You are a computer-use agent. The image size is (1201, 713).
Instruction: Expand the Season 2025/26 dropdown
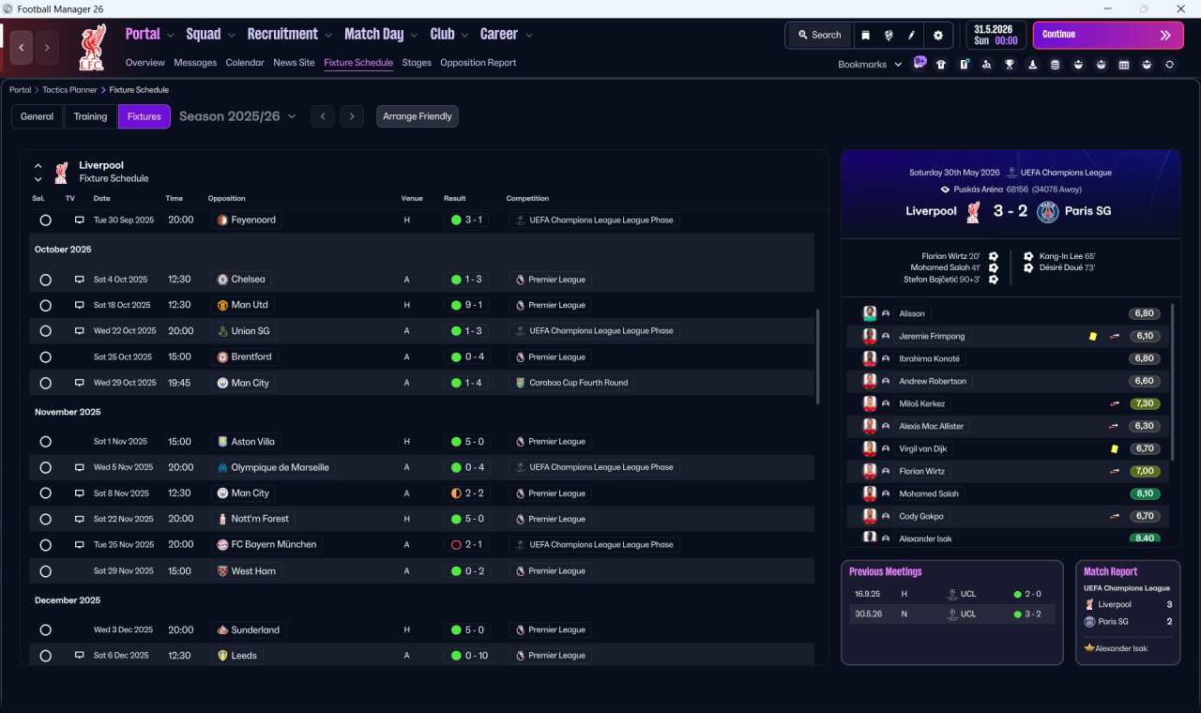tap(237, 116)
